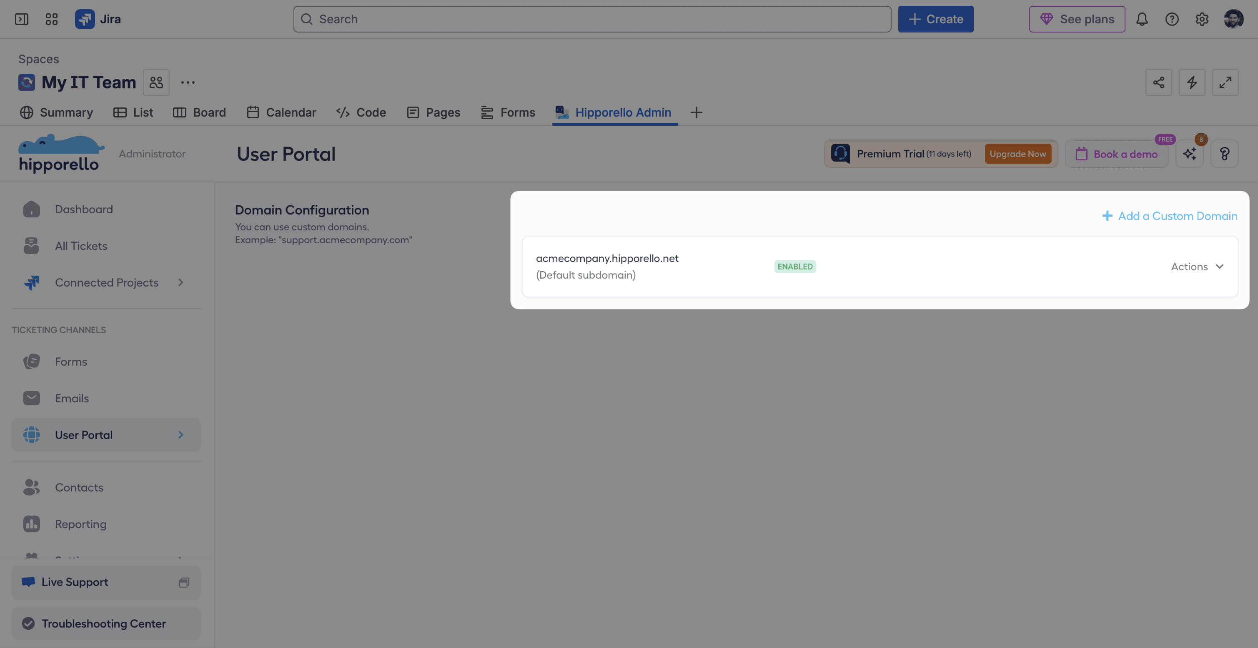Enter full screen with expand arrows icon
The width and height of the screenshot is (1258, 648).
coord(1225,82)
